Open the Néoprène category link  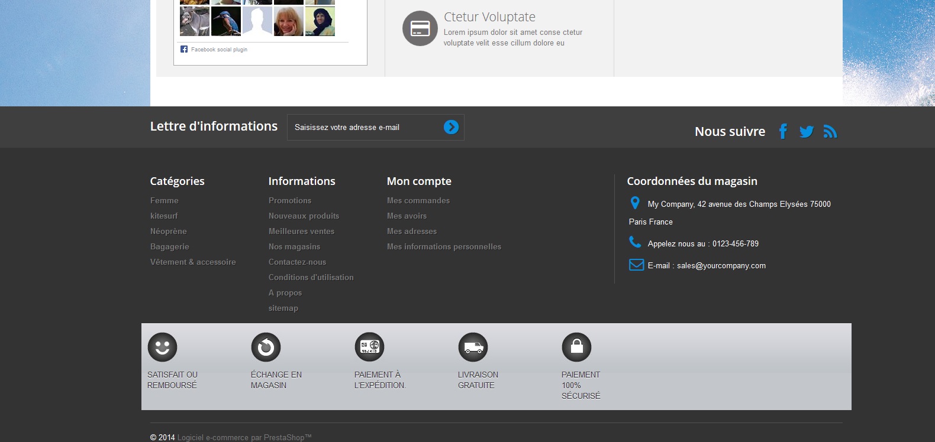click(x=169, y=231)
